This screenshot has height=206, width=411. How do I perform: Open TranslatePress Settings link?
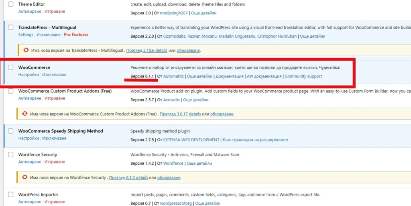point(26,35)
